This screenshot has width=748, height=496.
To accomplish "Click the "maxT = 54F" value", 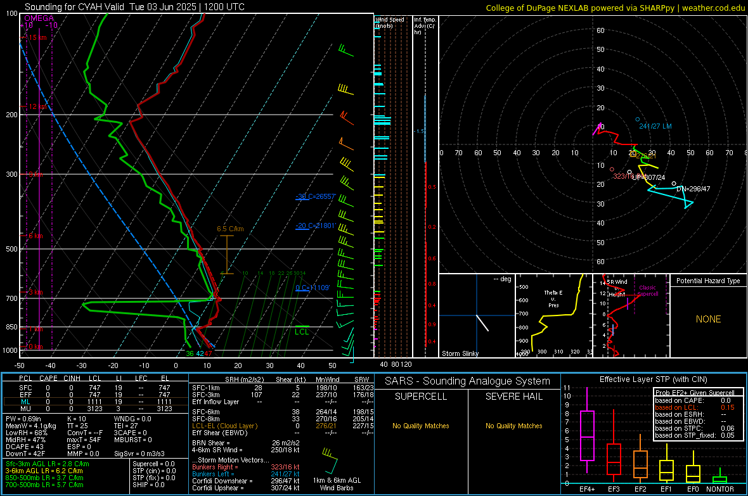I will click(x=84, y=440).
